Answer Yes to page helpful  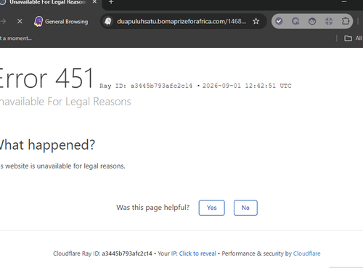pos(212,208)
